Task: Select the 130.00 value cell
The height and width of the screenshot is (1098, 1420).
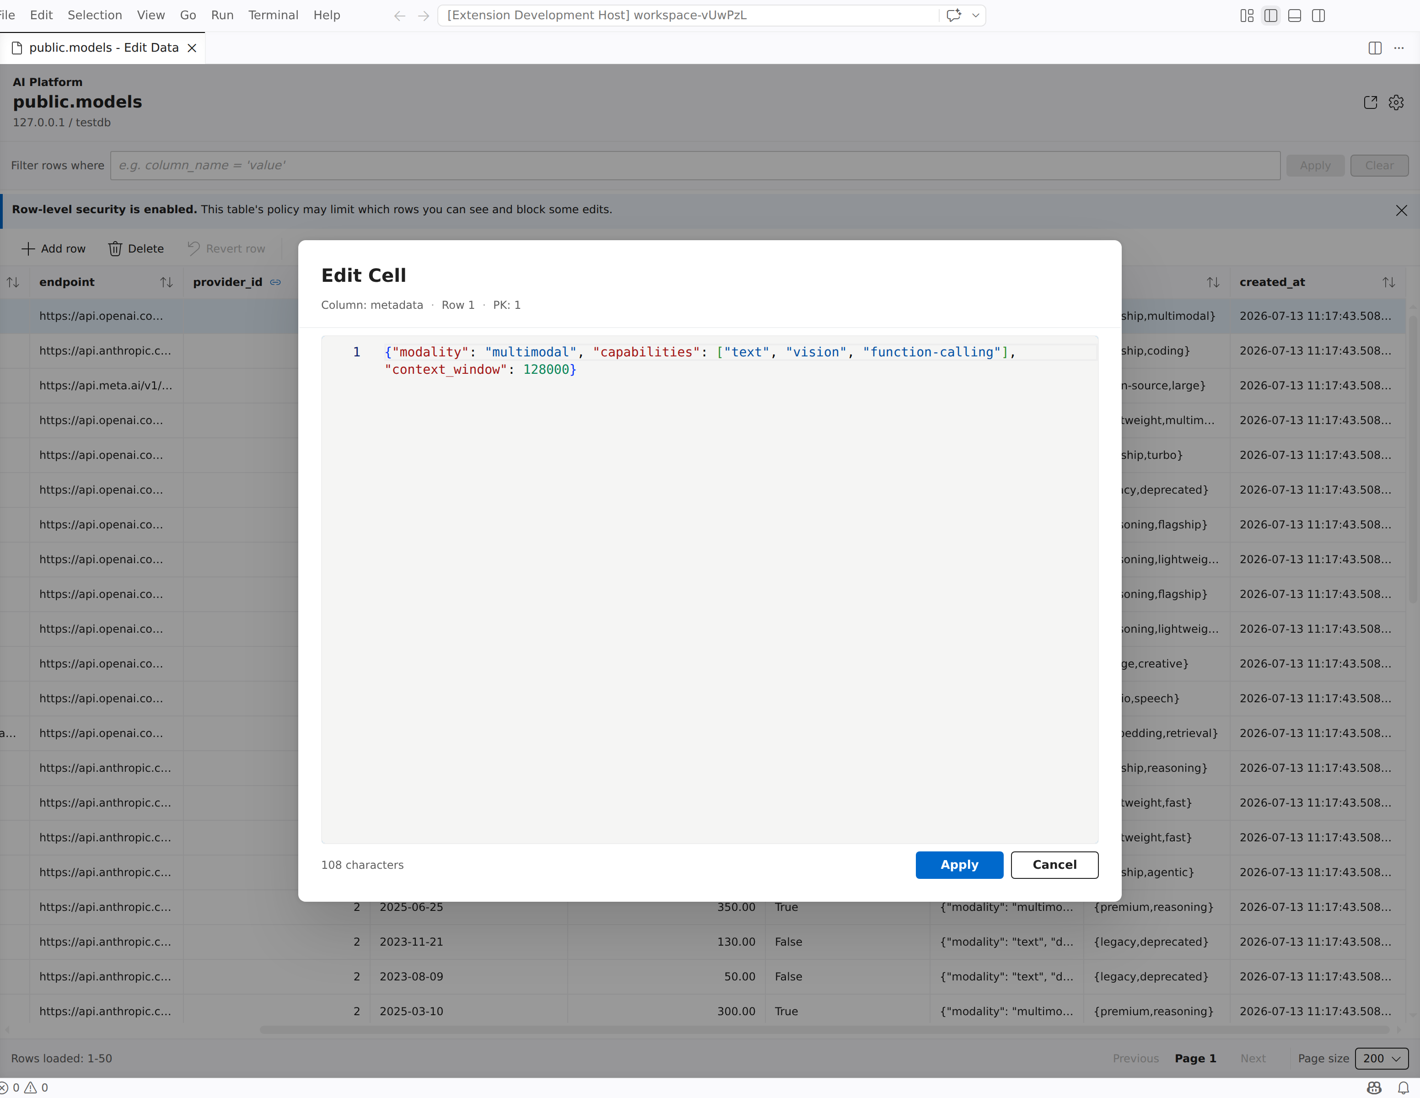Action: (667, 942)
